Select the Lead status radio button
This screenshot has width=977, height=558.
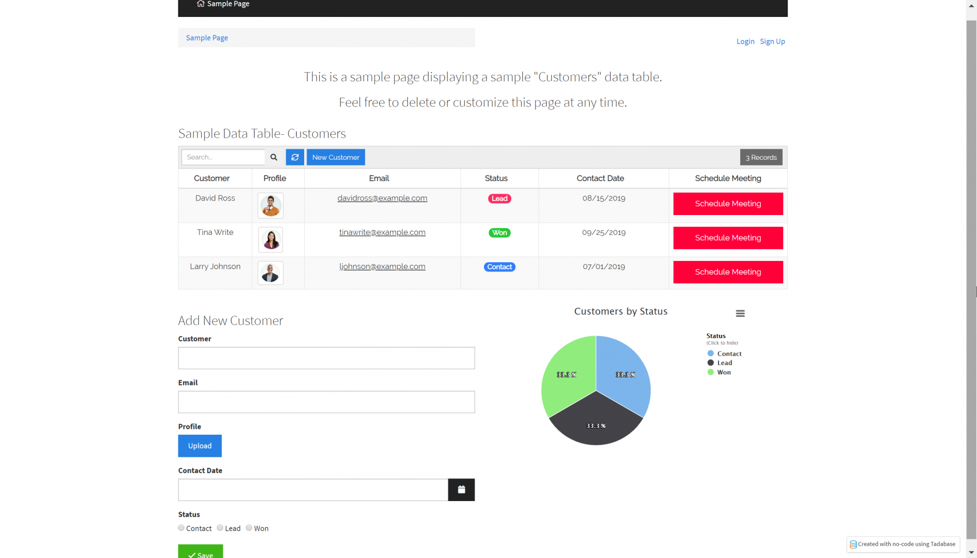point(220,528)
